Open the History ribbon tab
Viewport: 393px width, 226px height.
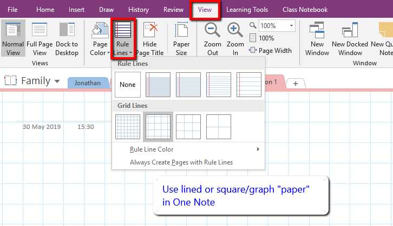tap(139, 10)
